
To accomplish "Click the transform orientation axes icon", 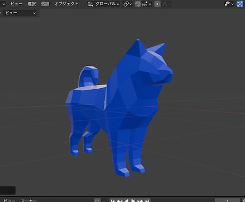I will pyautogui.click(x=91, y=4).
